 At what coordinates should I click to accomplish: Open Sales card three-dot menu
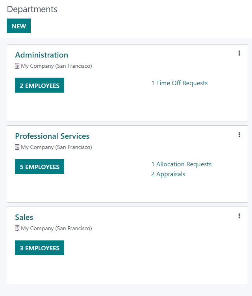(239, 216)
